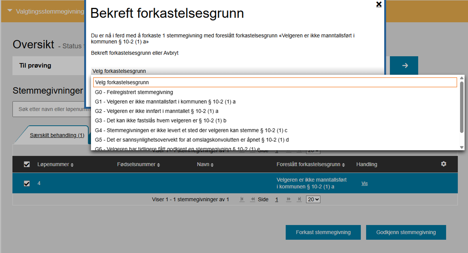The image size is (468, 253).
Task: Click the Forkast stemmegivning button
Action: tap(323, 232)
